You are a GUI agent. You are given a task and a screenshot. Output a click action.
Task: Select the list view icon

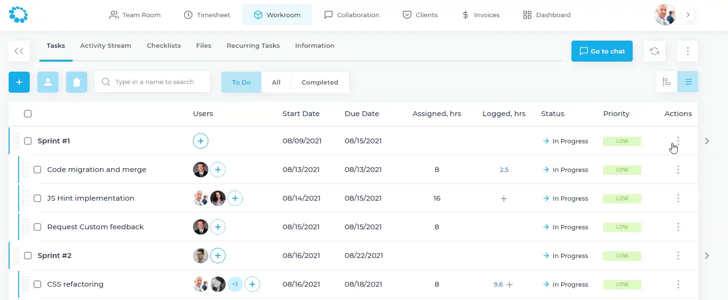coord(688,82)
